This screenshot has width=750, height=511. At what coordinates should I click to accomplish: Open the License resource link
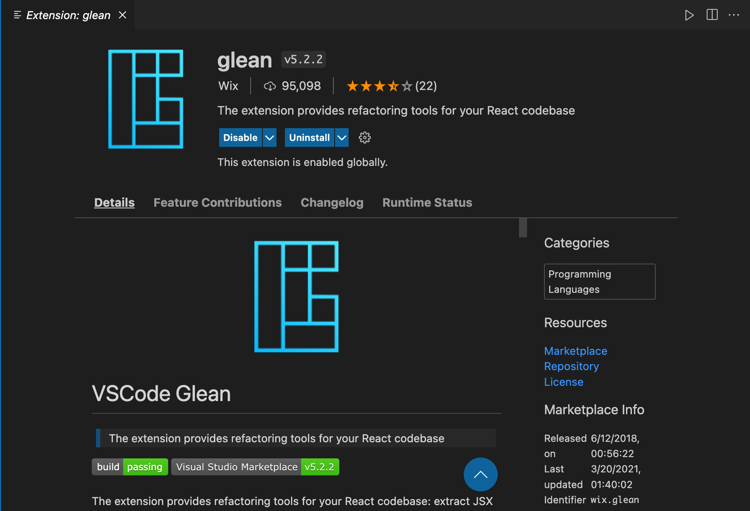click(x=564, y=382)
